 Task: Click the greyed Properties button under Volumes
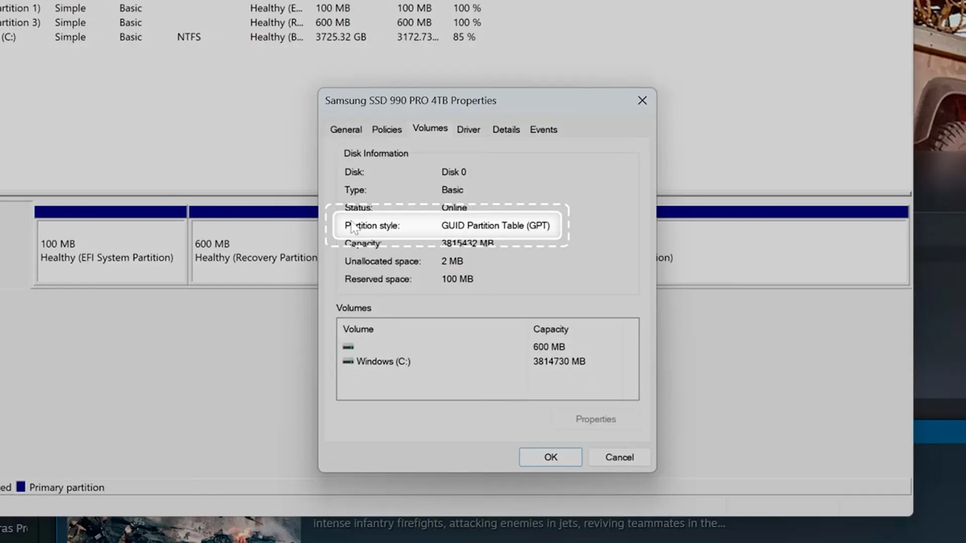pyautogui.click(x=596, y=419)
